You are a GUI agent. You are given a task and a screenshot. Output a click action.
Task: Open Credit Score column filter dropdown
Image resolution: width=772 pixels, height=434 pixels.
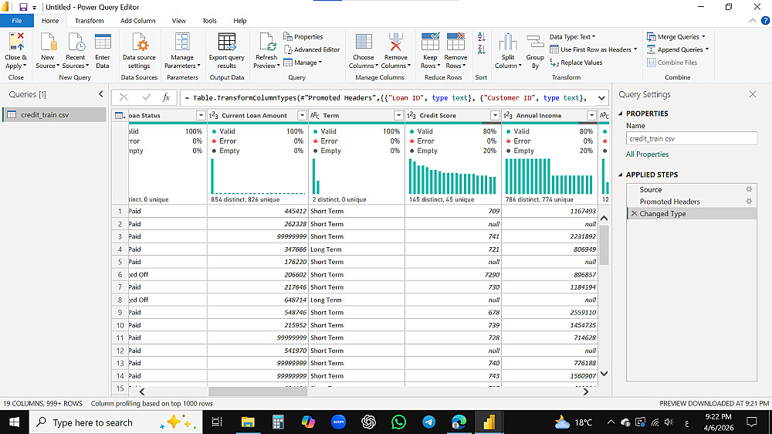coord(495,116)
